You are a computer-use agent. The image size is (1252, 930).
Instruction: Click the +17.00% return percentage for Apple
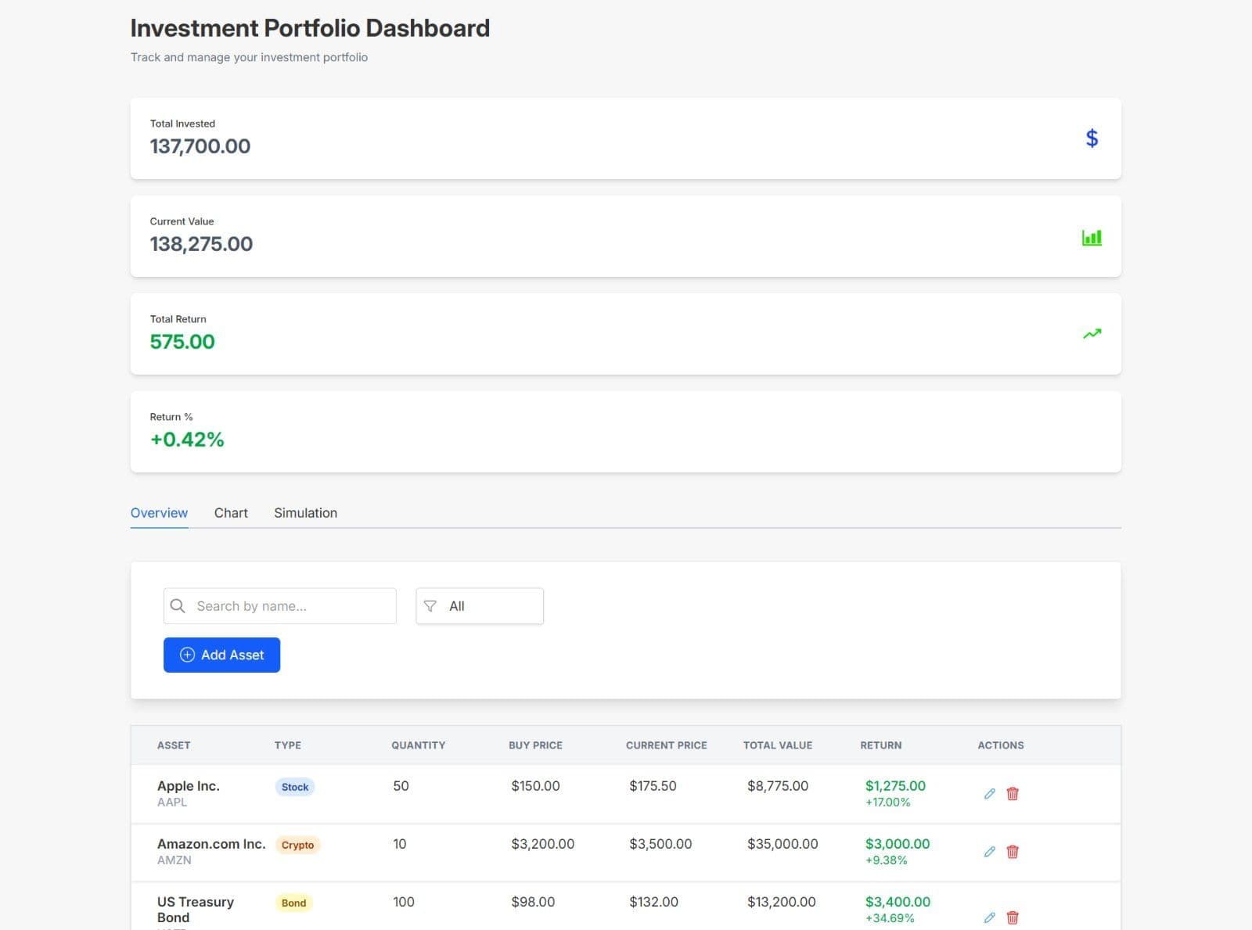(888, 803)
